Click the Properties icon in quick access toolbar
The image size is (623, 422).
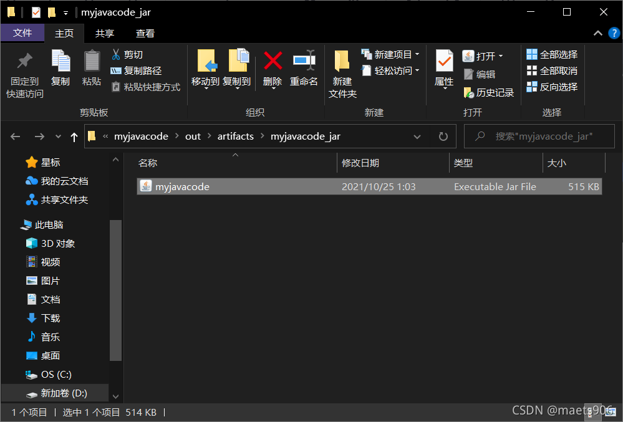click(x=36, y=12)
